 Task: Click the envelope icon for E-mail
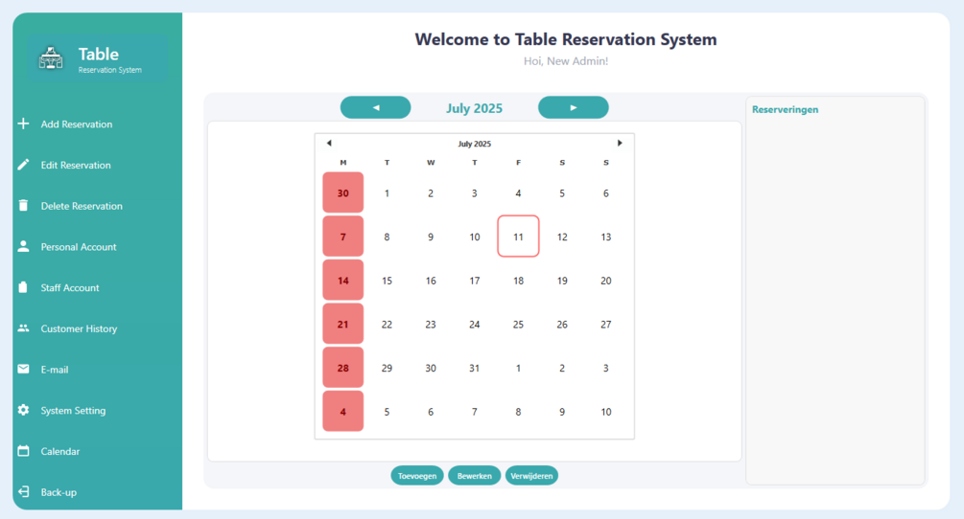click(x=23, y=369)
